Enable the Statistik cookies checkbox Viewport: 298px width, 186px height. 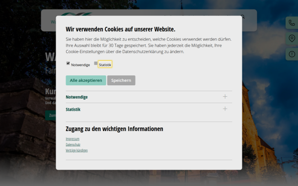click(96, 63)
